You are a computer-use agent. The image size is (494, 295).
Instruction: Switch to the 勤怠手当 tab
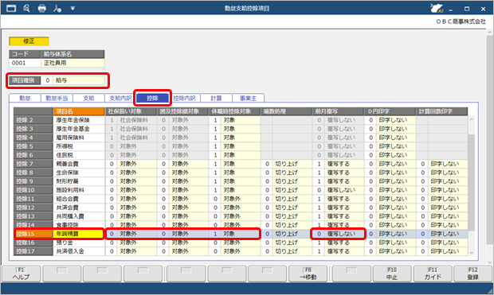pos(57,98)
